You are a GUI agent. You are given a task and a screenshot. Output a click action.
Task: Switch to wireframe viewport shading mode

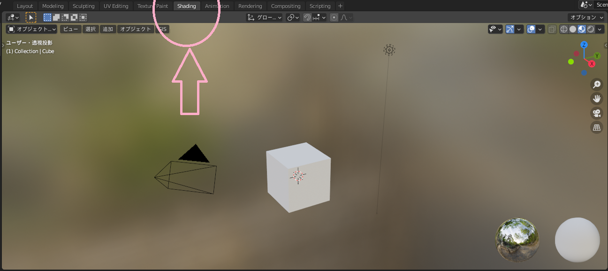point(563,29)
